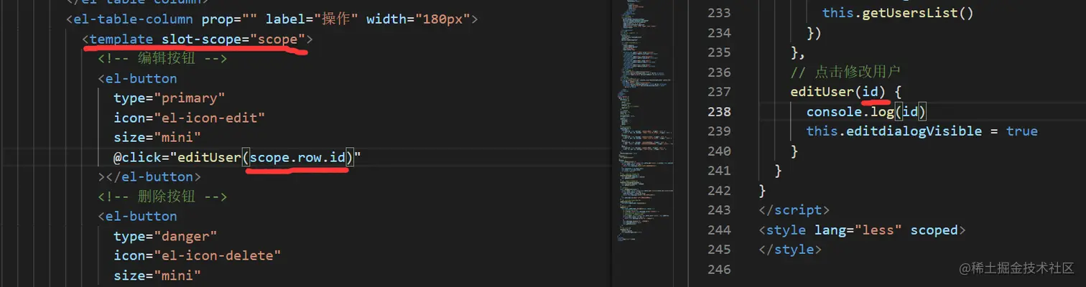Viewport: 1086px width, 287px height.
Task: Click the prop="" attribute in el-table-column
Action: pos(227,19)
